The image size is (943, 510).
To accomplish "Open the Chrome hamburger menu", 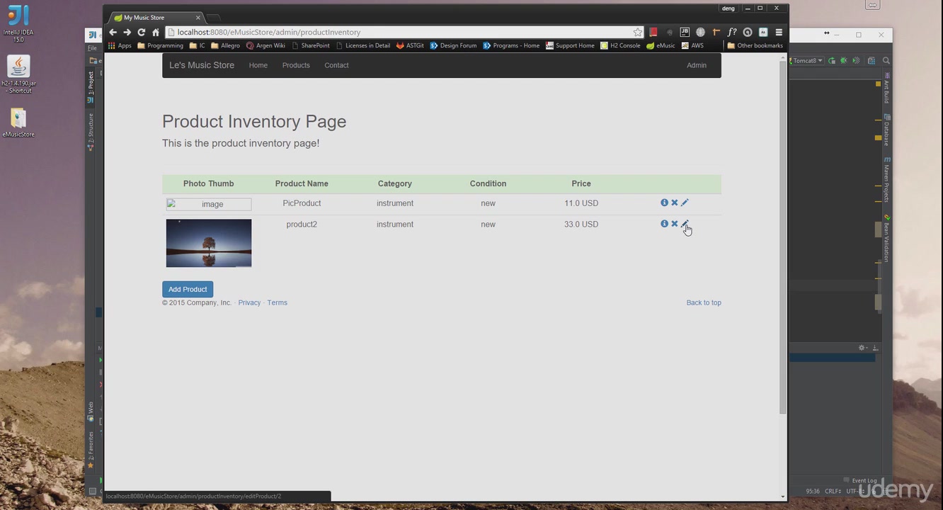I will [779, 32].
